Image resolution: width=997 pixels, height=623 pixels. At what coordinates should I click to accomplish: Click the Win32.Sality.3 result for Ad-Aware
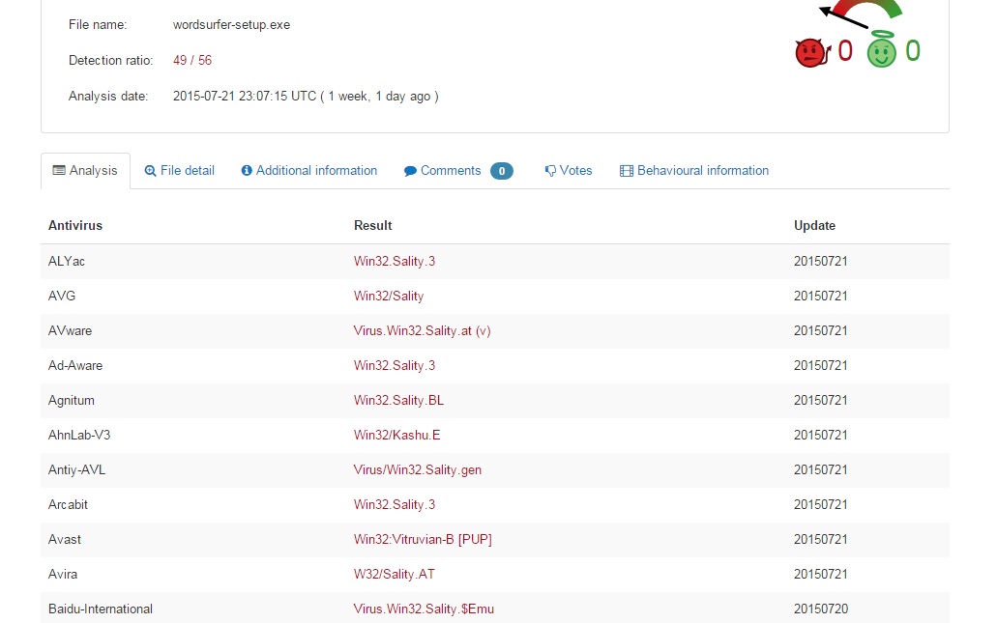coord(395,366)
